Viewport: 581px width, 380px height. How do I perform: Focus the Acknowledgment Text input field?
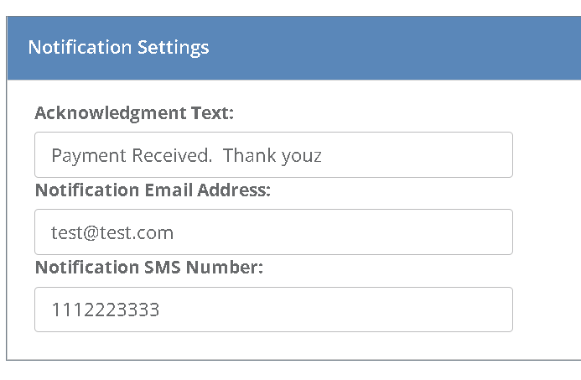pos(273,155)
